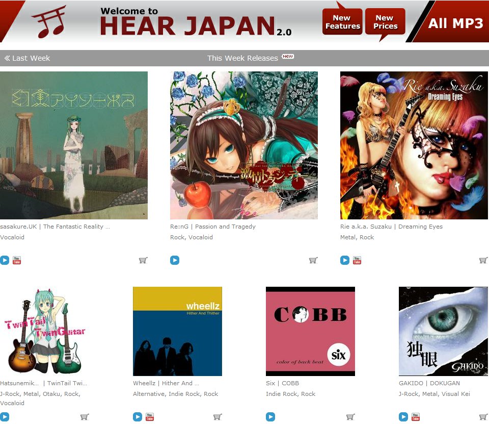The width and height of the screenshot is (489, 424).
Task: Add Wheellz Hither And Thither to cart
Action: point(218,417)
